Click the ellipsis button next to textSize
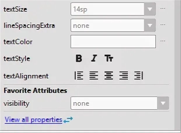 (163, 8)
